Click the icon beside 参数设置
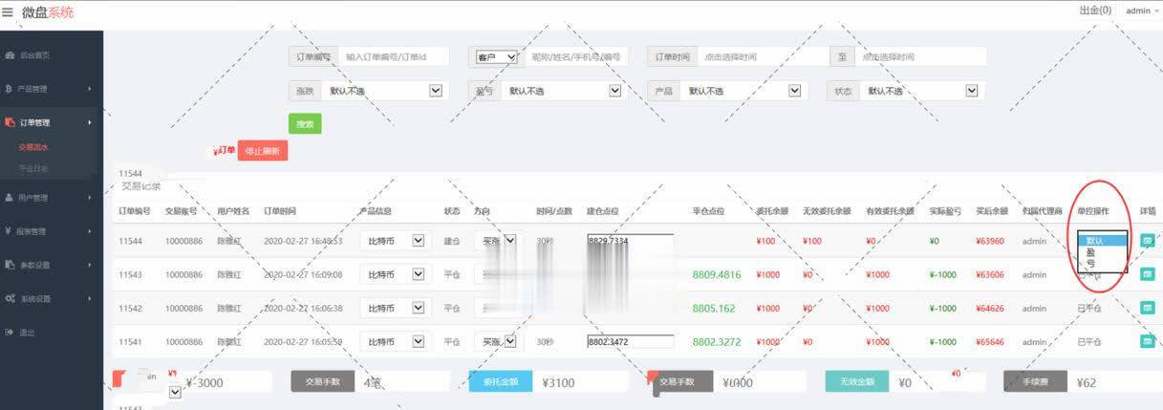This screenshot has height=410, width=1163. pyautogui.click(x=9, y=265)
